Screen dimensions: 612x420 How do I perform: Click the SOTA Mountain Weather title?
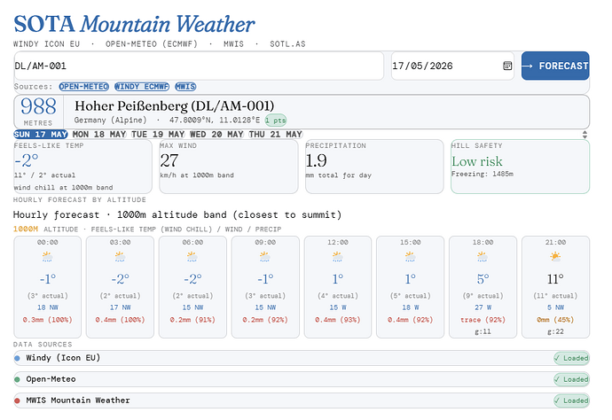(134, 24)
